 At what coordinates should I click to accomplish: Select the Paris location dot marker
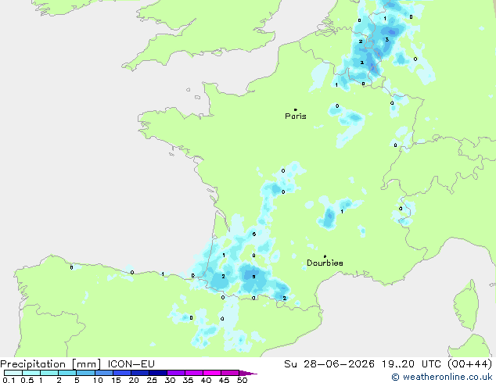pos(296,109)
